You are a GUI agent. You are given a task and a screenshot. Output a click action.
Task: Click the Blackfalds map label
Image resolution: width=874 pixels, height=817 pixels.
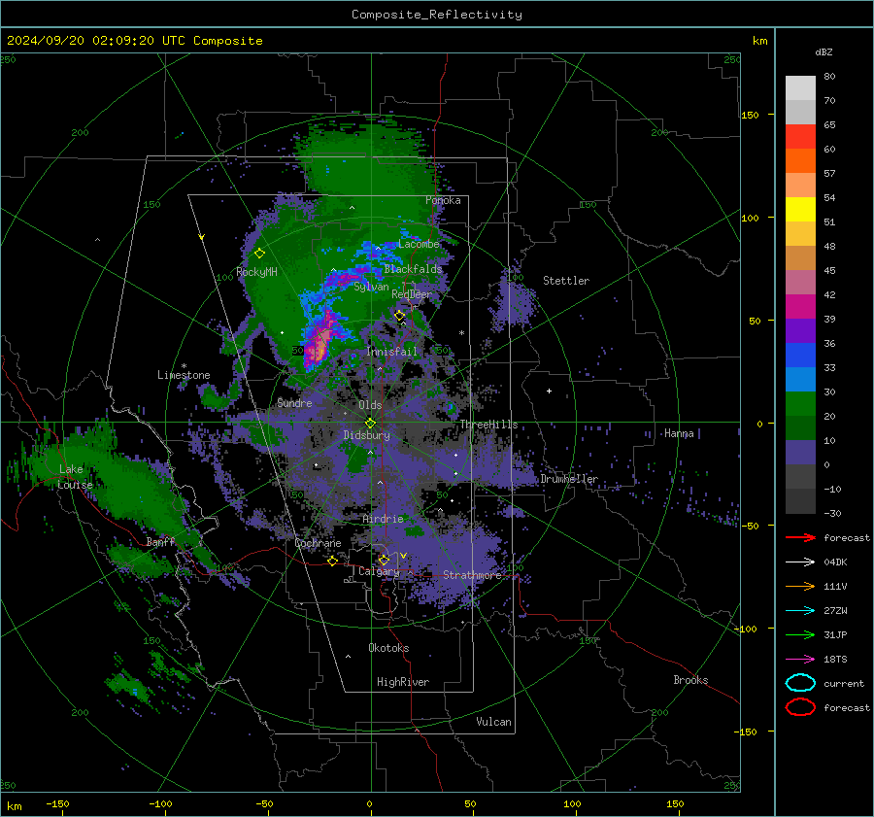[413, 269]
